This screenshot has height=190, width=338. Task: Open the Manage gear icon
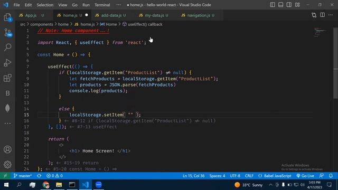7,164
